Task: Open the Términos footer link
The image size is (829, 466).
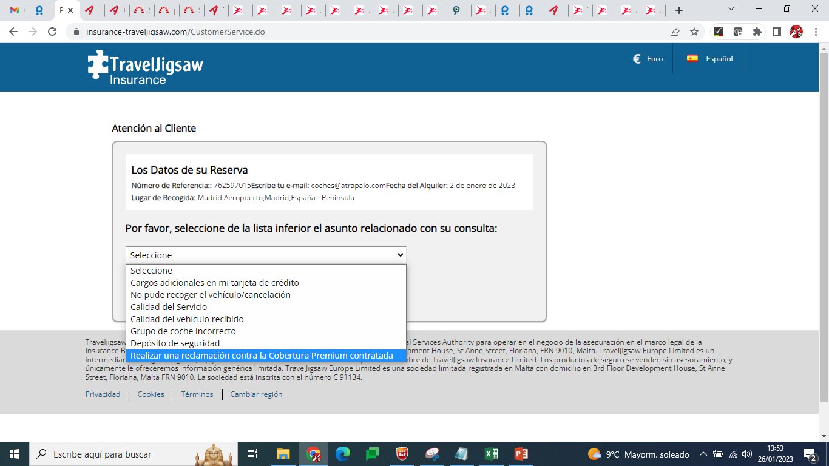Action: tap(197, 394)
